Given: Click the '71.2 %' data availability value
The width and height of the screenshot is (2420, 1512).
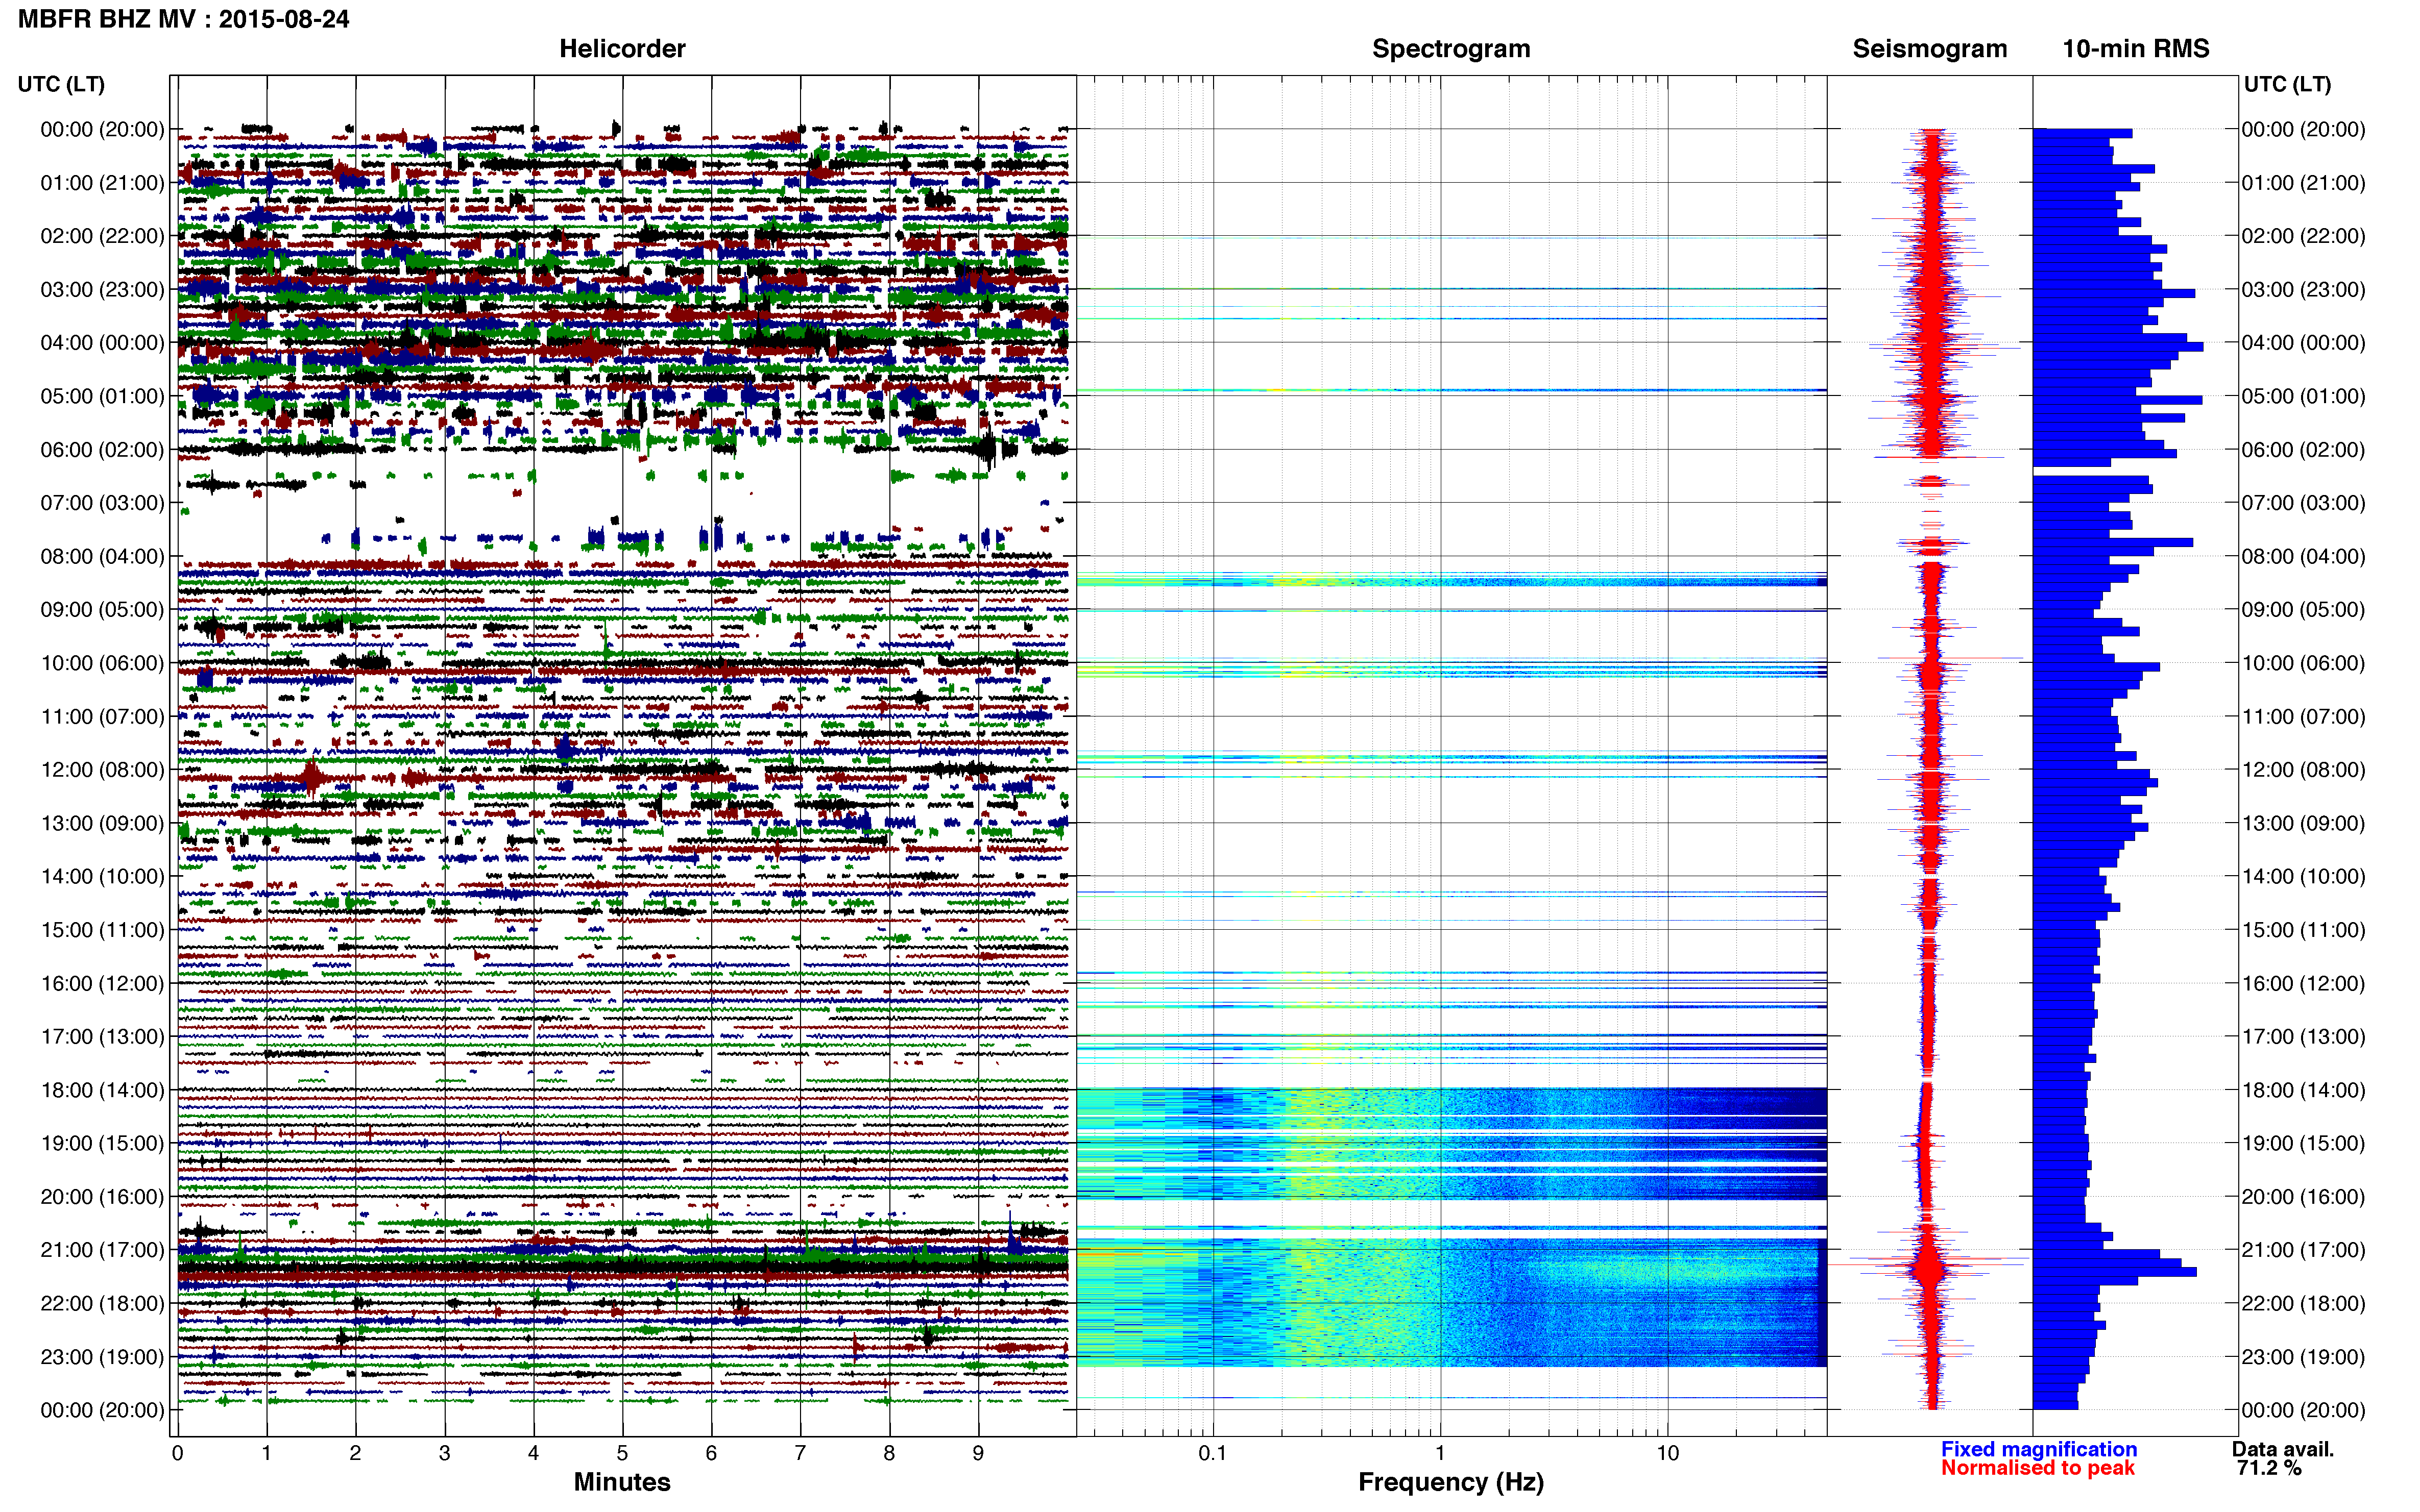Looking at the screenshot, I should point(2269,1468).
